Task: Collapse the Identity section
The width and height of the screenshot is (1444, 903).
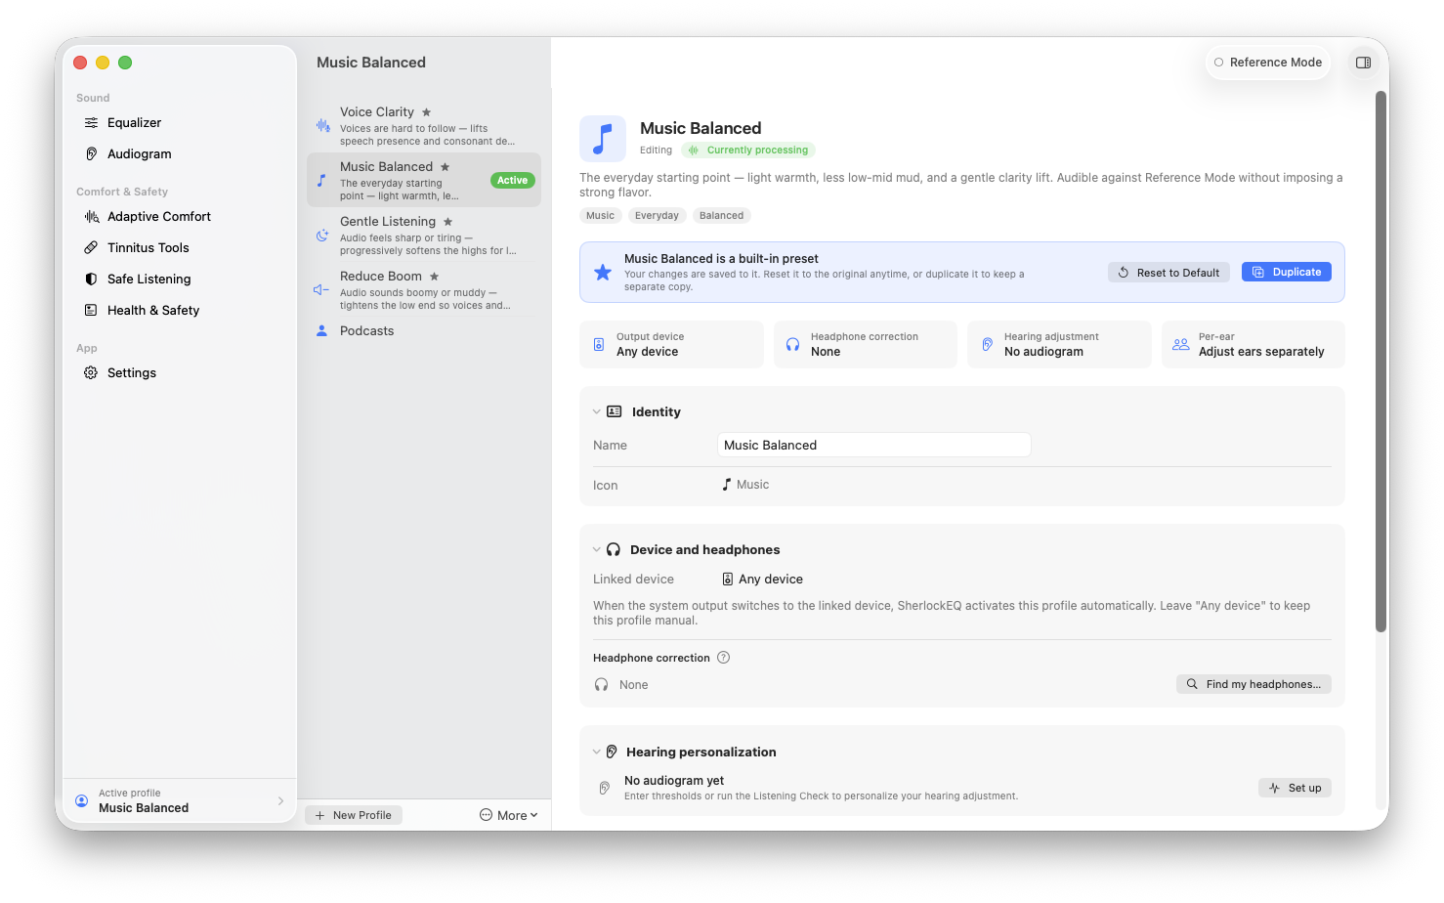Action: (x=596, y=412)
